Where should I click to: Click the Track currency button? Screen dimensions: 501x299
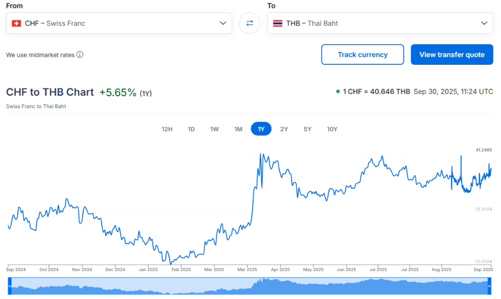coord(362,55)
